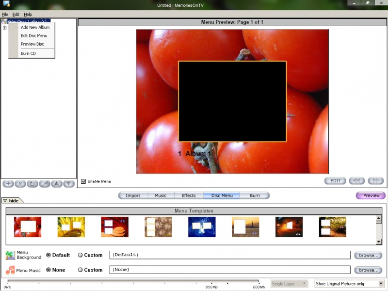388x291 pixels.
Task: Click the pencil edit icon
Action: pos(45,184)
